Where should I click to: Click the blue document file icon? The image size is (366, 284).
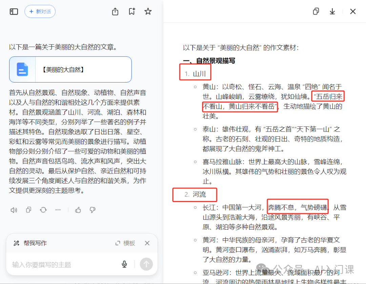pyautogui.click(x=22, y=69)
